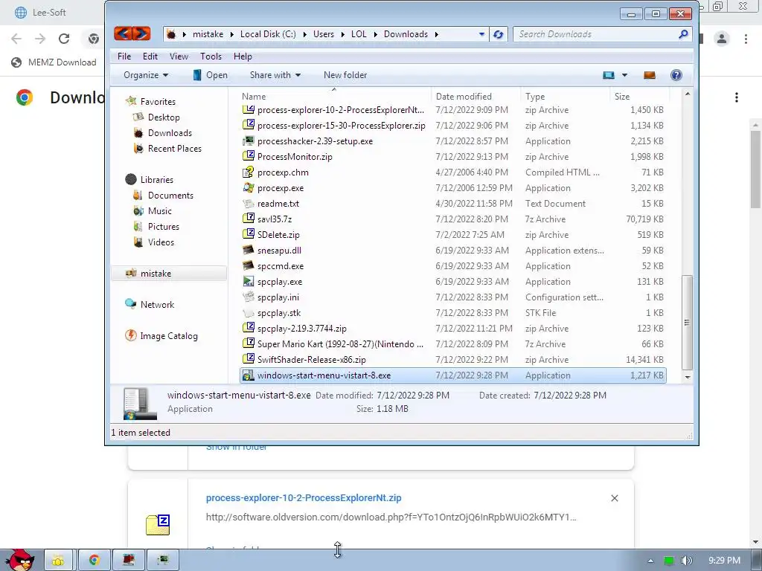Select Image Catalog in navigation pane
Viewport: 762px width, 571px height.
169,336
